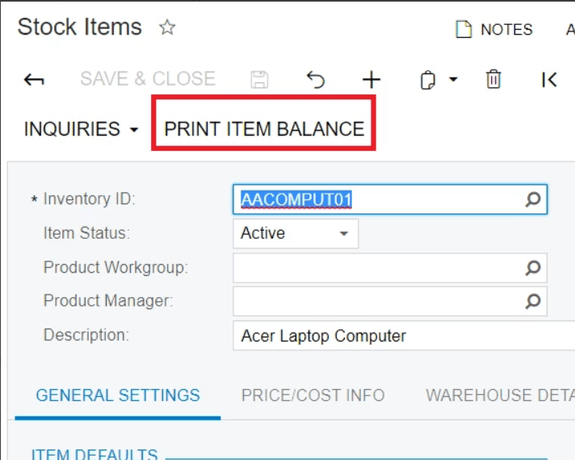Select the General Settings tab
This screenshot has width=575, height=460.
click(x=118, y=395)
